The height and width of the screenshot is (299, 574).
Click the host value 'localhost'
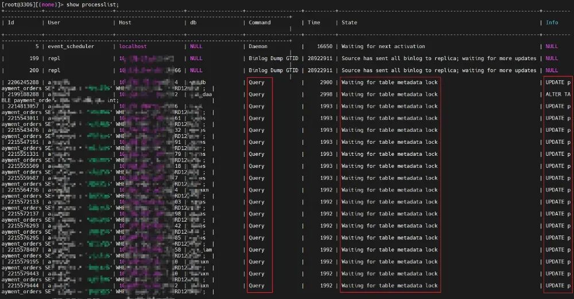pos(133,46)
